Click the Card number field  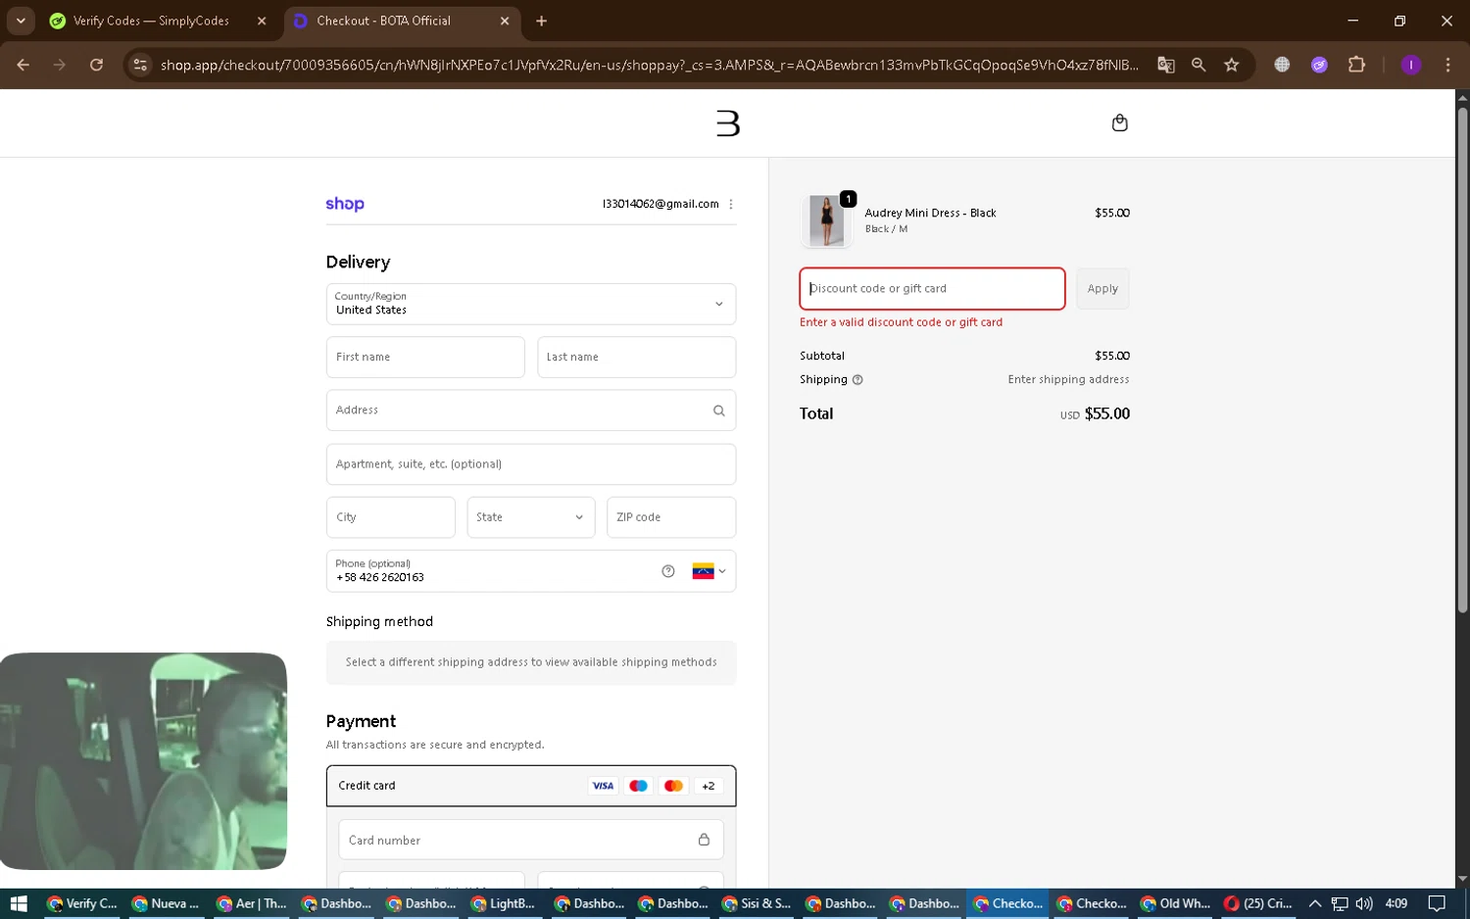click(x=531, y=840)
